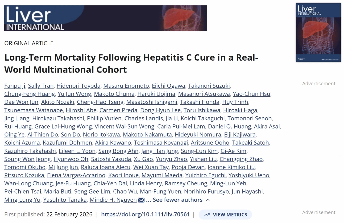Click author Grace Lai-Hung Wong
344x223 pixels.
pos(63,126)
